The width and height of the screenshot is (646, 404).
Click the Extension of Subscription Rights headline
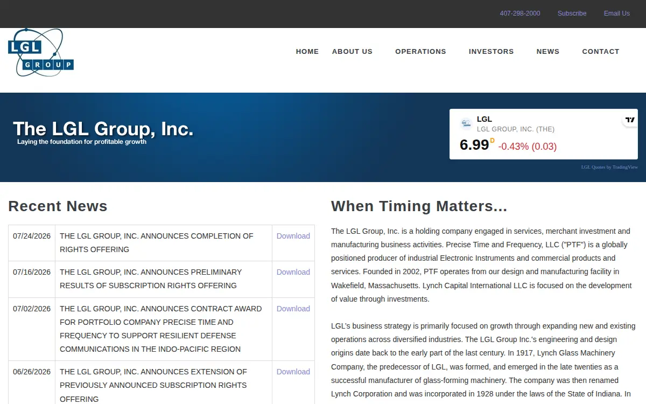pos(153,385)
